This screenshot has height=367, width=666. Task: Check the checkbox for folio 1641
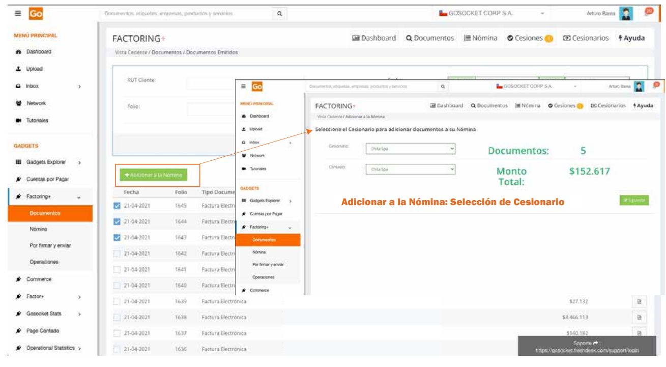click(117, 269)
